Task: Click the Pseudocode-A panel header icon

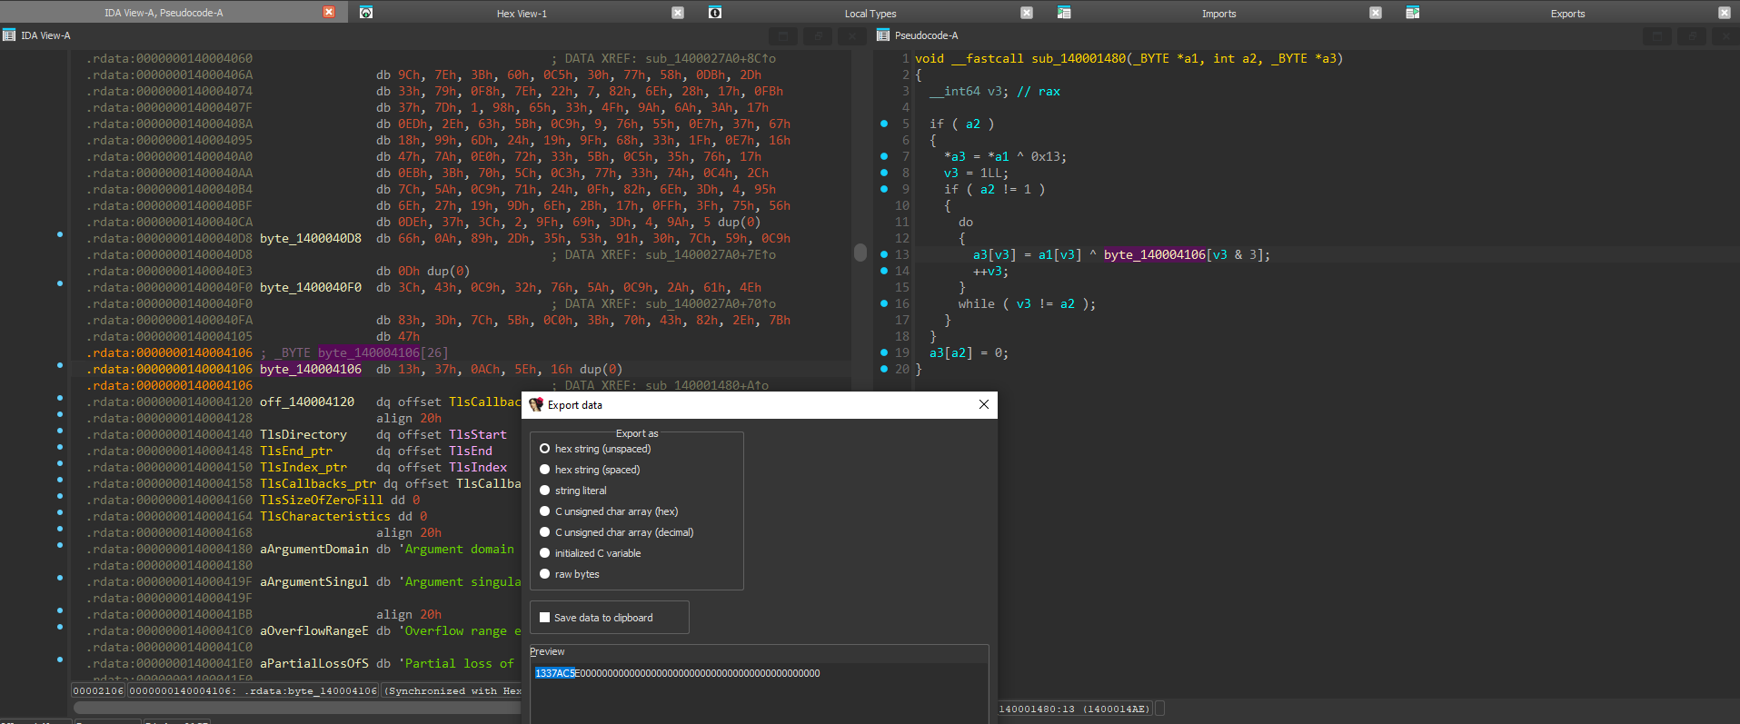Action: tap(882, 35)
